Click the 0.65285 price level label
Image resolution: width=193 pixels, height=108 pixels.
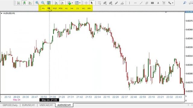(x=189, y=73)
